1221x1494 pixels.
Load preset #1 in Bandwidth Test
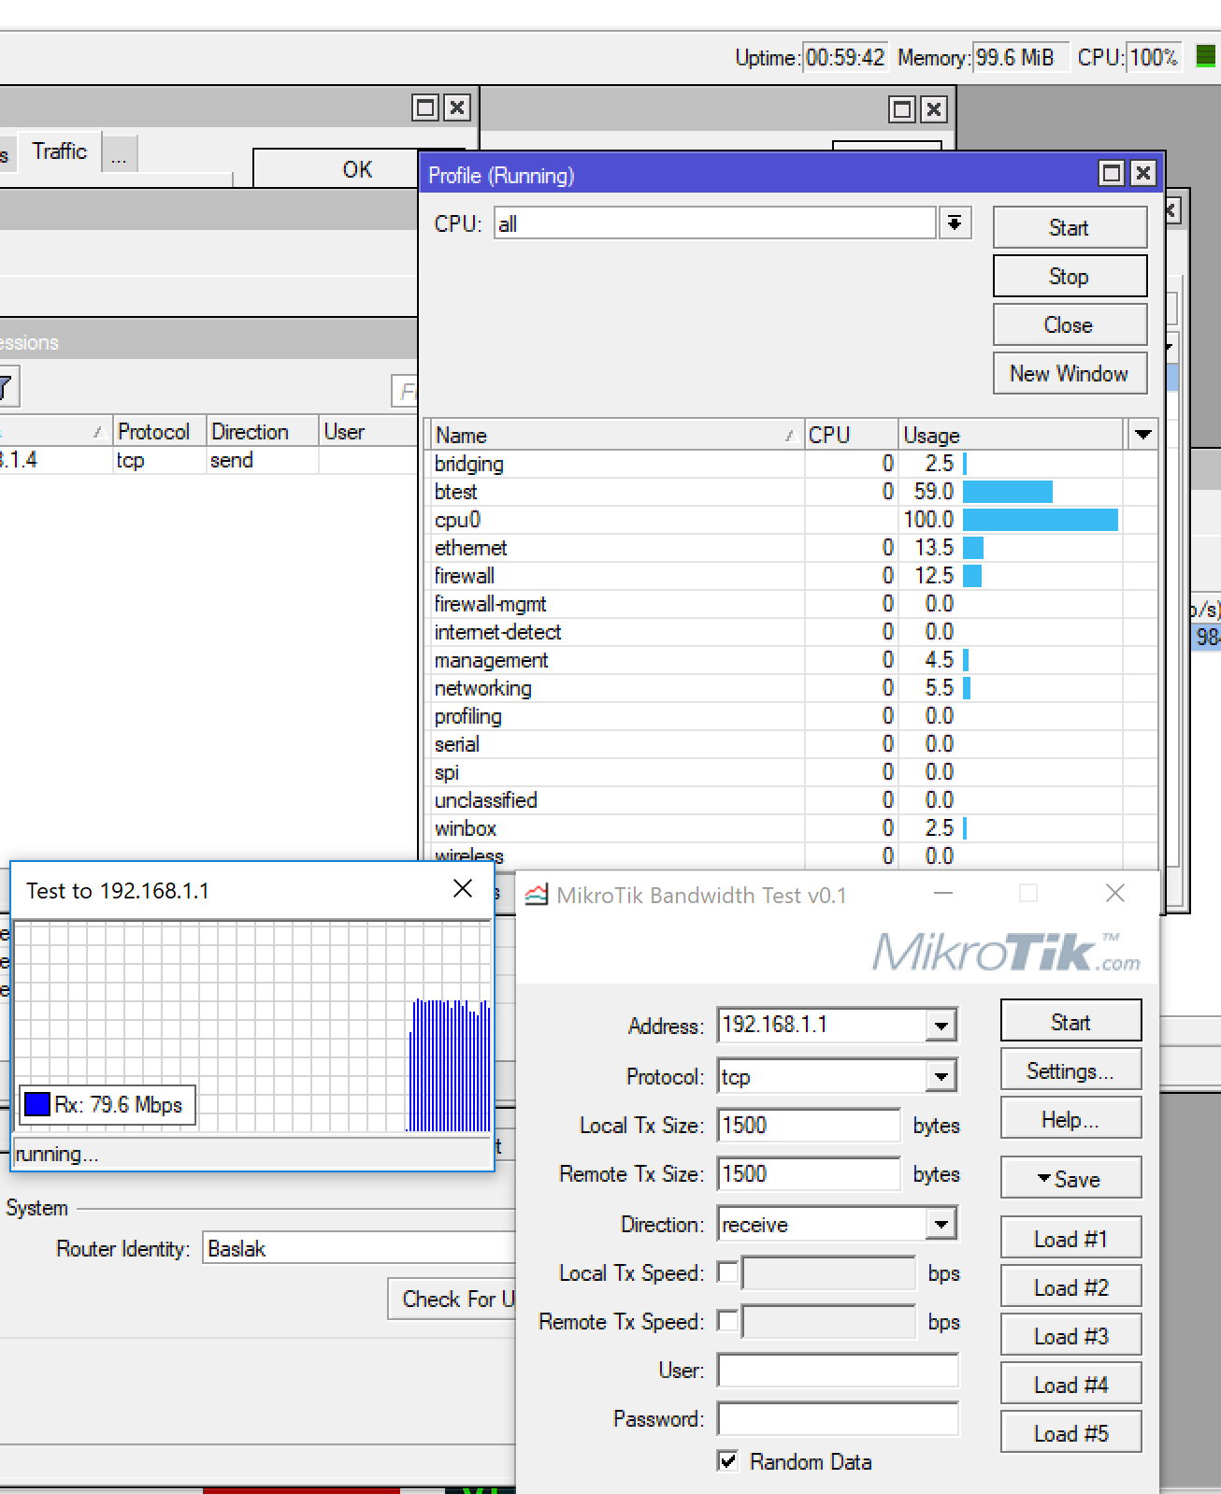point(1070,1239)
